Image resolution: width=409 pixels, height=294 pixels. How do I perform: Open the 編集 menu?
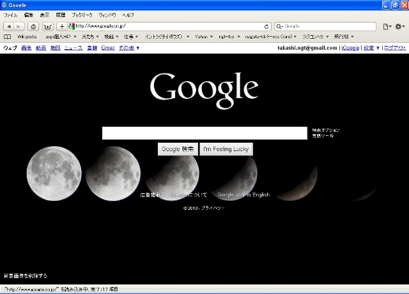28,15
